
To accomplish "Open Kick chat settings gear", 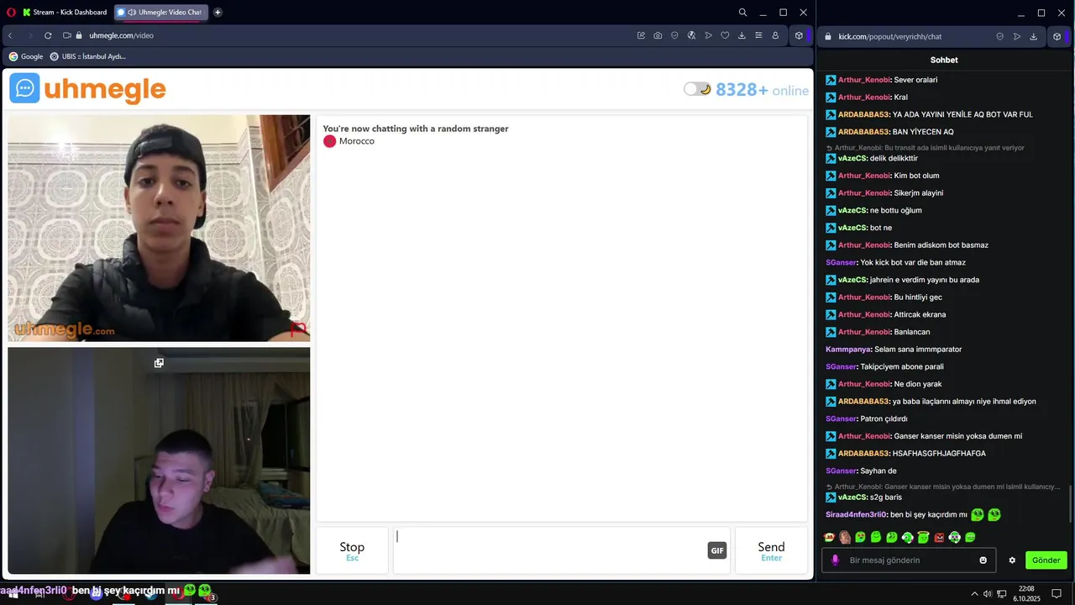I will coord(1012,560).
